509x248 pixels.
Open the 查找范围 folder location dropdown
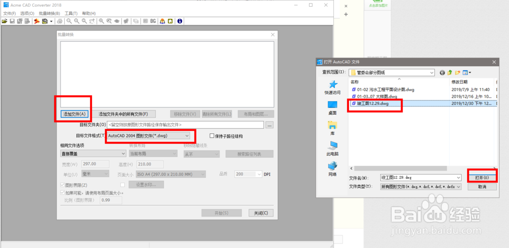(392, 72)
